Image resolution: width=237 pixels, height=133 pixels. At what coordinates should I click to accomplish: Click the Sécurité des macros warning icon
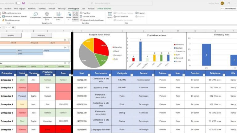3,20
